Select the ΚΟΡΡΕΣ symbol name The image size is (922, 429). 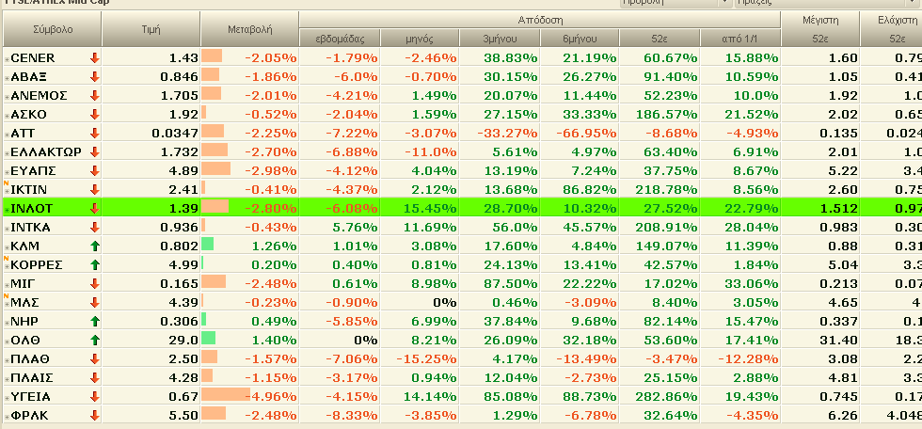[37, 264]
